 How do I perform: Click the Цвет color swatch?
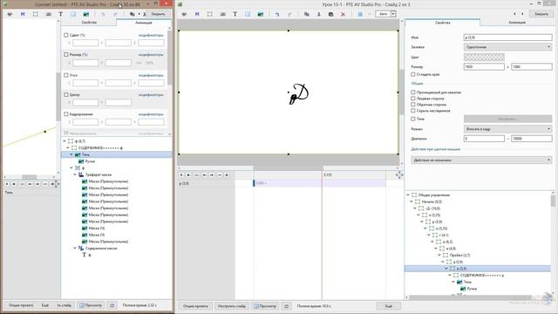(484, 57)
